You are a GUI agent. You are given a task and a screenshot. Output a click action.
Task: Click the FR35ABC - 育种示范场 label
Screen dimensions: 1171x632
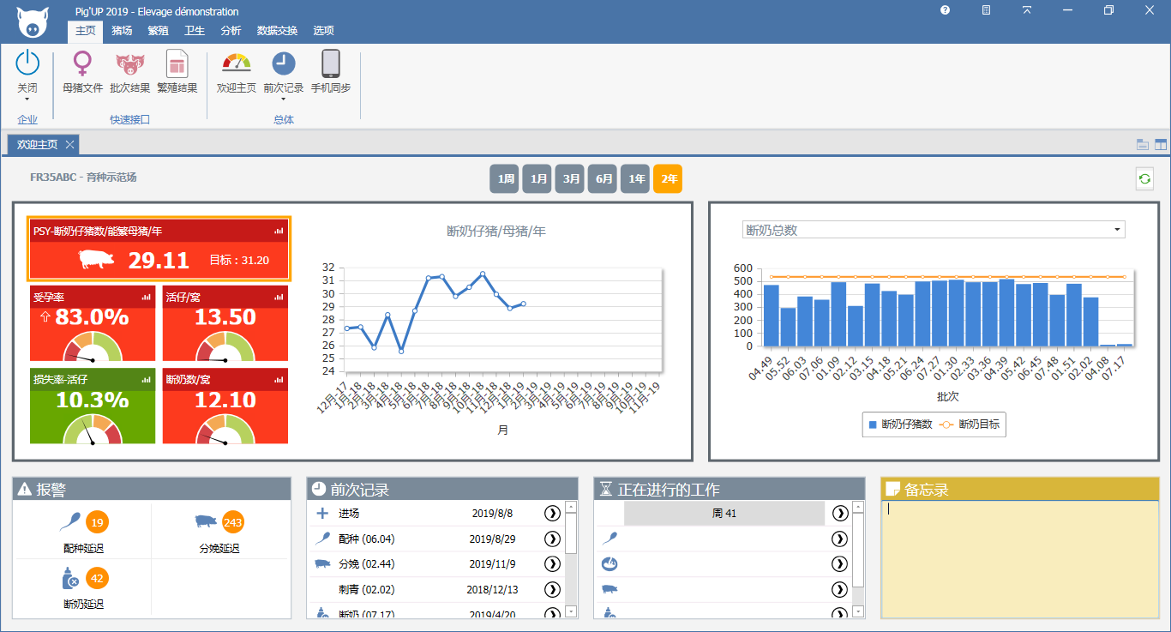coord(83,178)
